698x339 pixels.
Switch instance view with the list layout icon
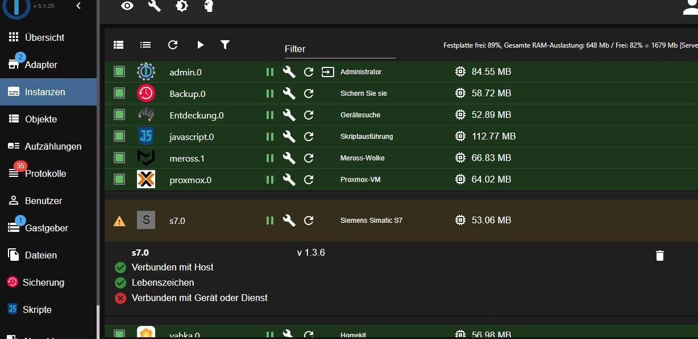point(118,45)
